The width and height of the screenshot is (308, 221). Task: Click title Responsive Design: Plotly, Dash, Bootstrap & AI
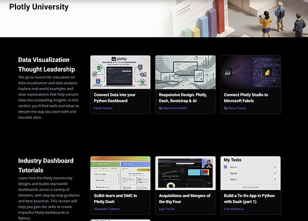point(183,98)
